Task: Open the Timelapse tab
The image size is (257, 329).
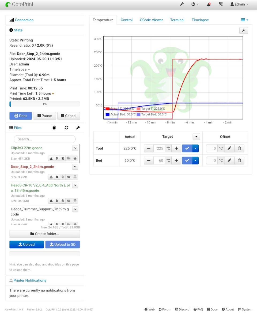Action: pos(200,20)
